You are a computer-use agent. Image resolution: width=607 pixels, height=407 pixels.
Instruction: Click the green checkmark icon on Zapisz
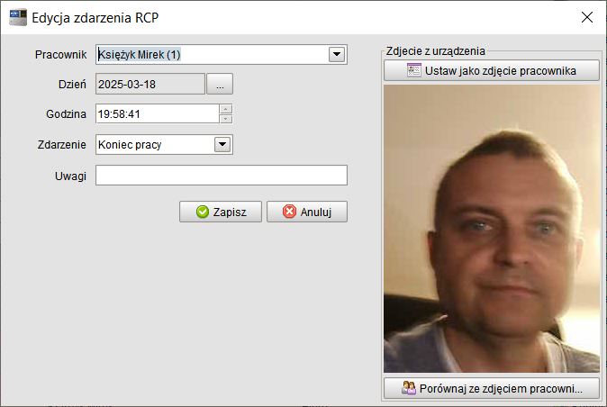coord(202,212)
